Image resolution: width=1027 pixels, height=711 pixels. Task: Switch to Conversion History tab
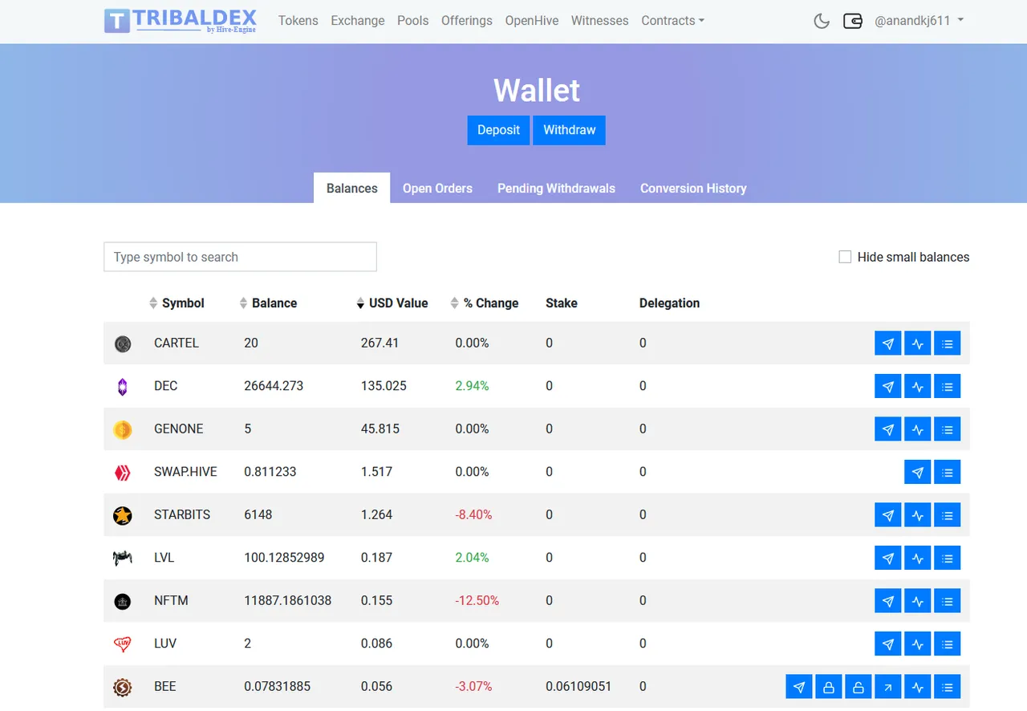click(x=693, y=188)
